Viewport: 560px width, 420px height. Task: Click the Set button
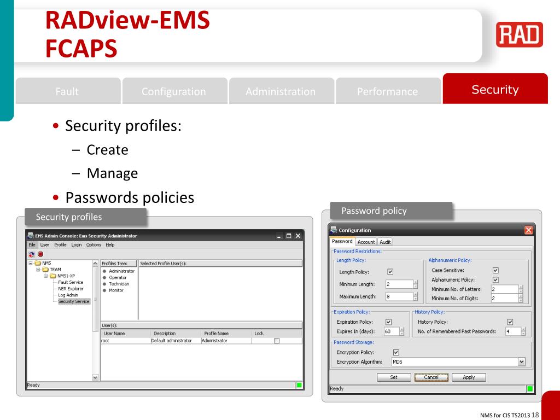pyautogui.click(x=394, y=377)
